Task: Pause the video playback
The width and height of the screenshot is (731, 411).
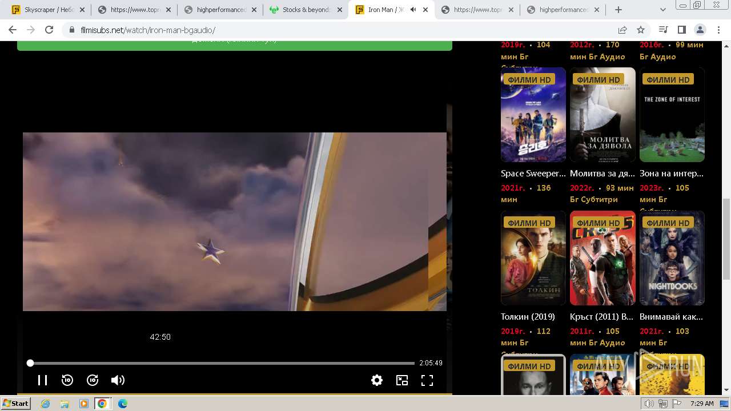Action: [42, 380]
